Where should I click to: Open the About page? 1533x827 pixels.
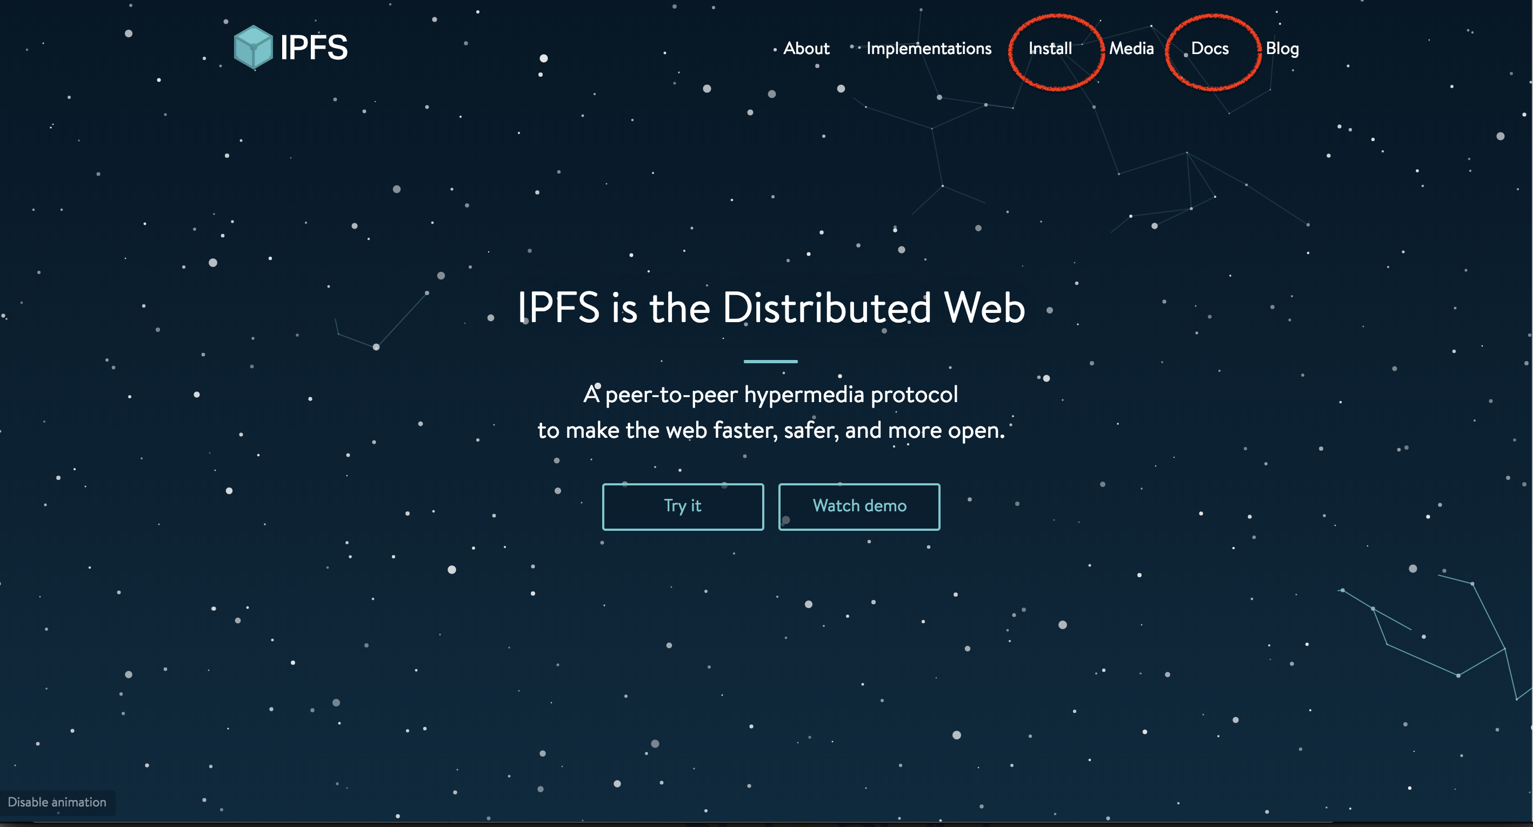tap(806, 48)
